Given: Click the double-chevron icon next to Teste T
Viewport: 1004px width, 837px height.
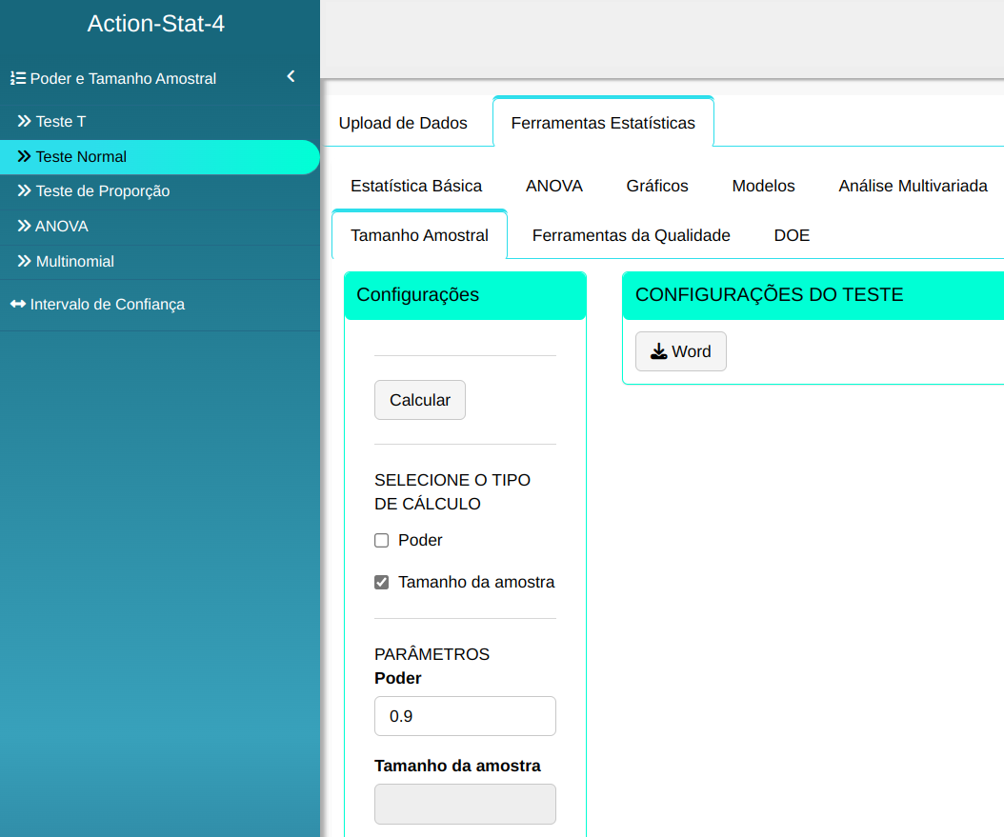Looking at the screenshot, I should (25, 122).
